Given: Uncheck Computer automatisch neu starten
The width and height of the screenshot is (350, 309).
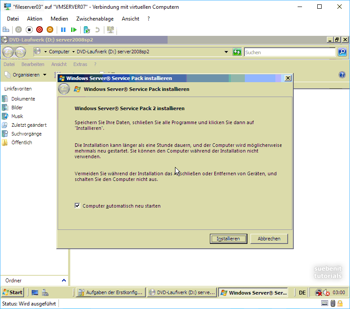Looking at the screenshot, I should [x=77, y=206].
